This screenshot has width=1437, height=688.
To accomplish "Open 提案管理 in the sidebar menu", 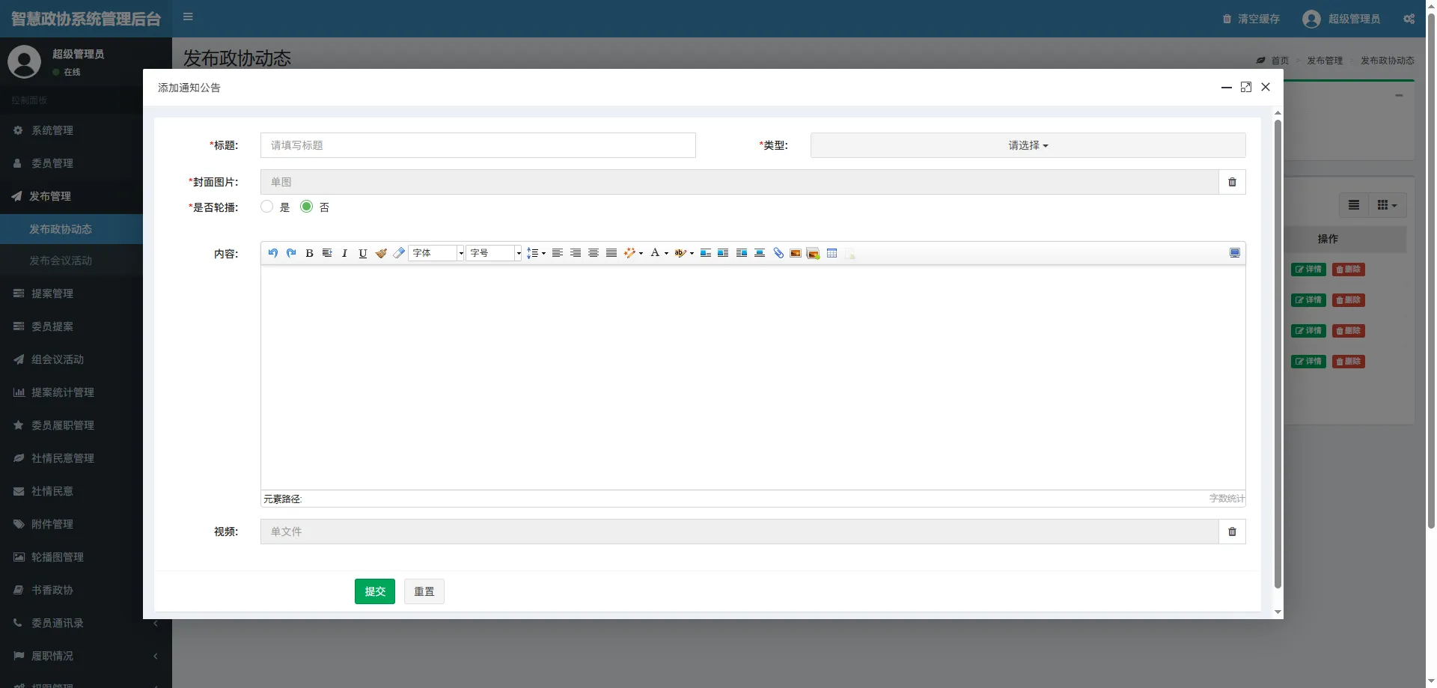I will pyautogui.click(x=52, y=293).
